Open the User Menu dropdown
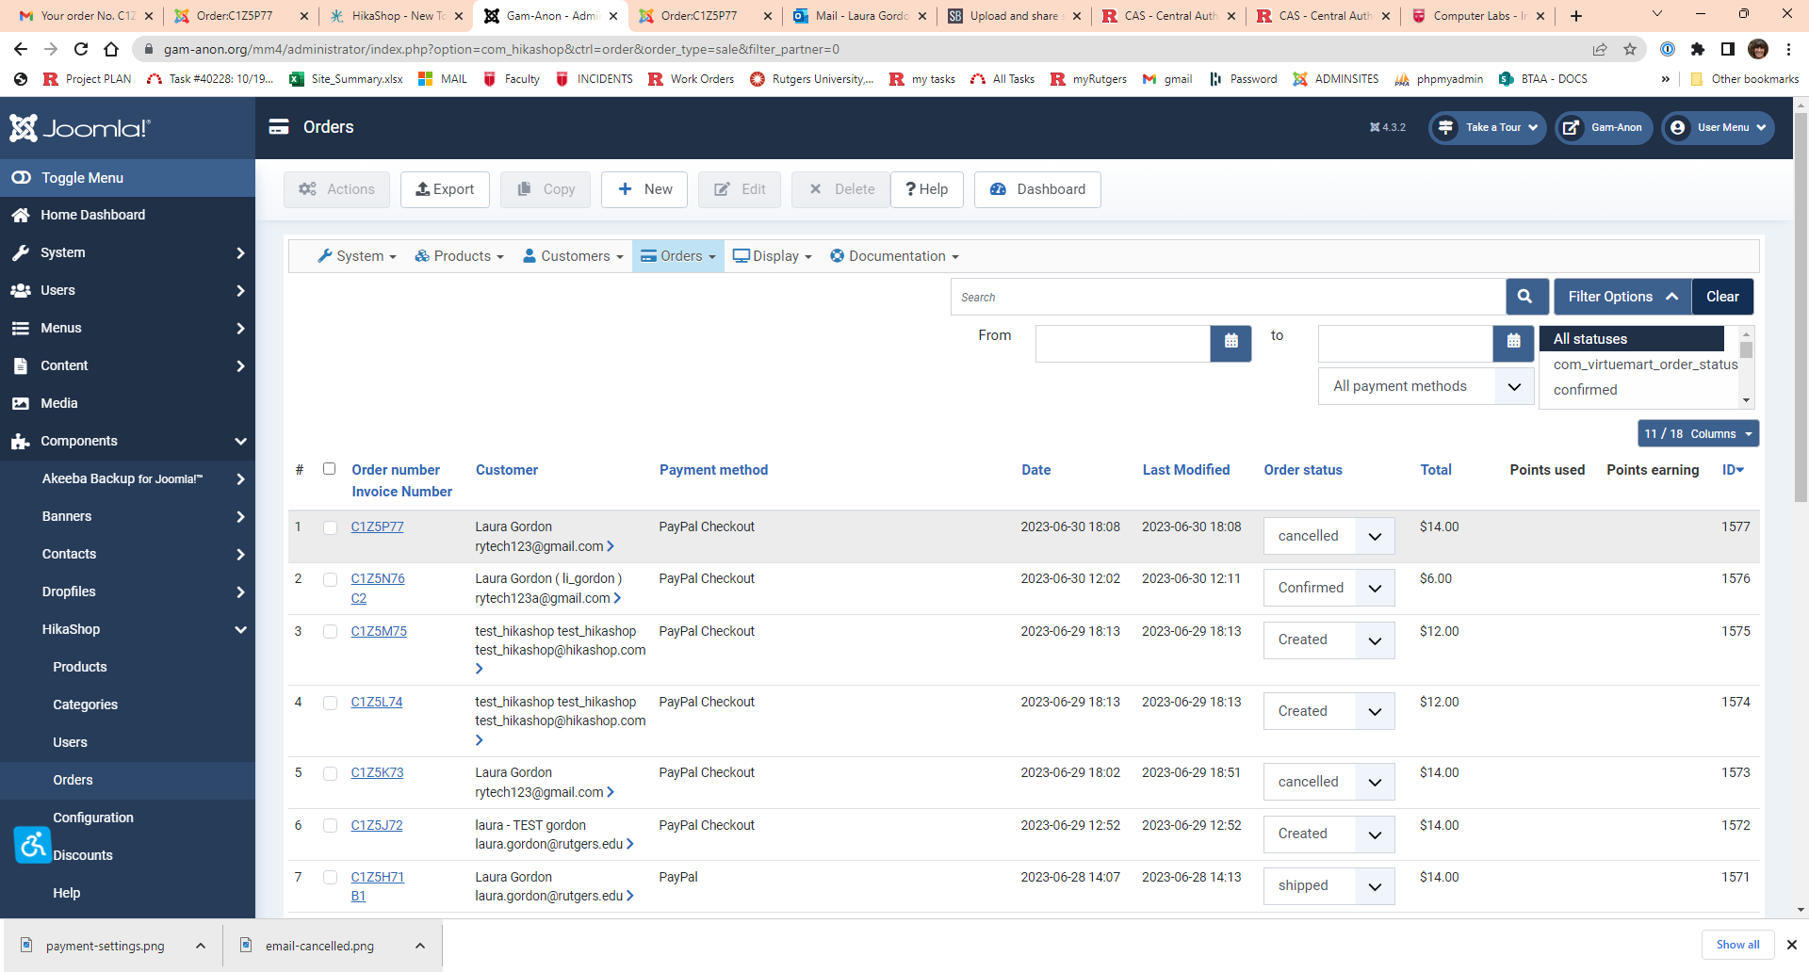Image resolution: width=1809 pixels, height=972 pixels. 1717,127
